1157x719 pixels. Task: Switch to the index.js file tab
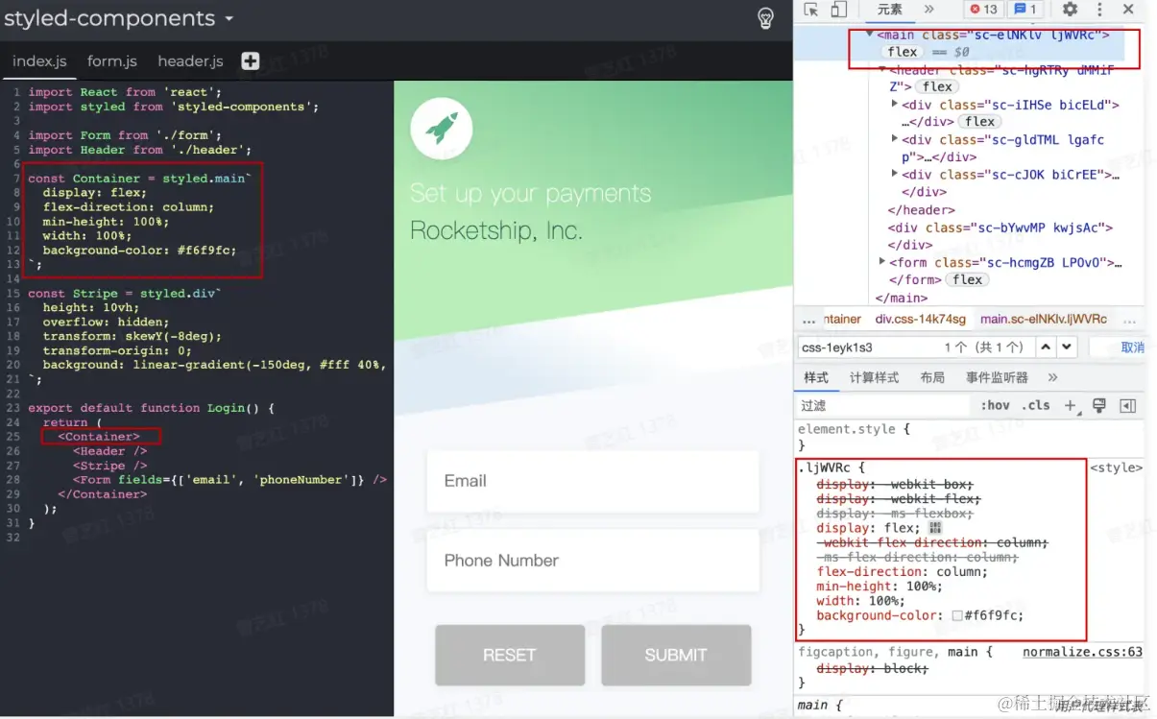(39, 60)
